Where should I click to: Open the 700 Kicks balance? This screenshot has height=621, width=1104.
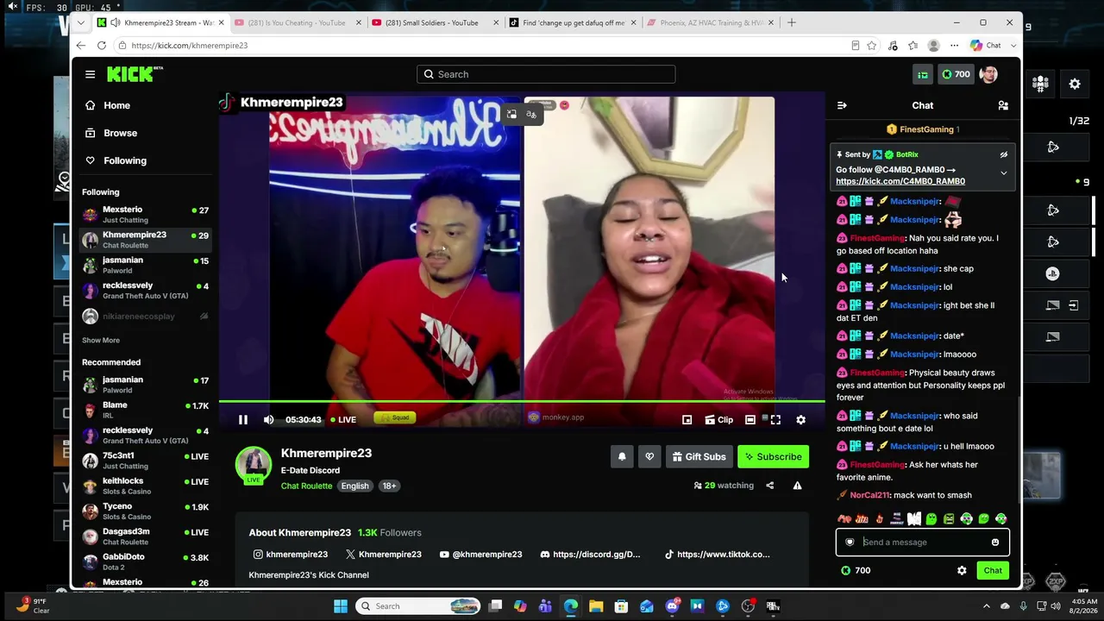pos(956,74)
